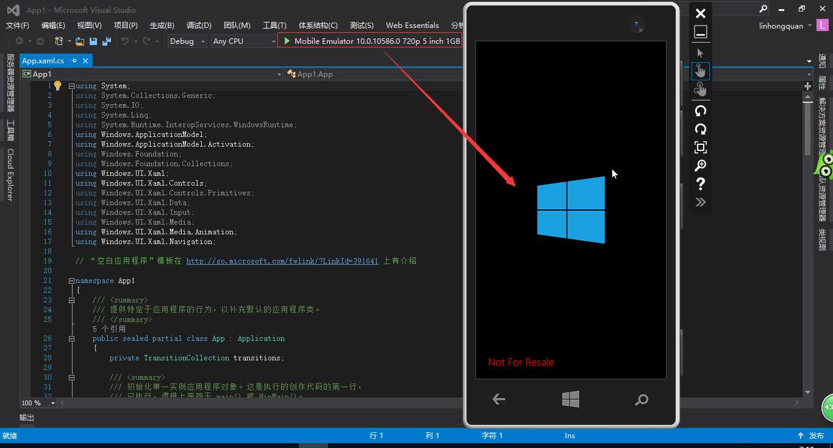Open the go.microsoft.com fwlink hyperlink
The height and width of the screenshot is (448, 833).
pyautogui.click(x=282, y=261)
